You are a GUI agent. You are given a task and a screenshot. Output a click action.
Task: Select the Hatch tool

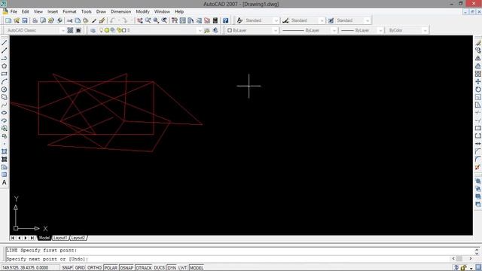[x=5, y=151]
